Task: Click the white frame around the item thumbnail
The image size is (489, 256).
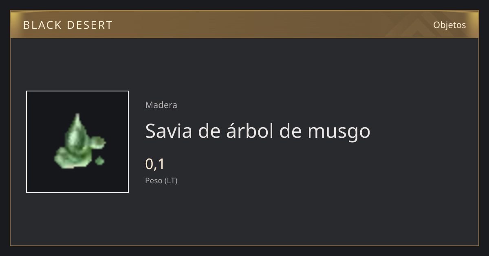Action: pyautogui.click(x=77, y=142)
